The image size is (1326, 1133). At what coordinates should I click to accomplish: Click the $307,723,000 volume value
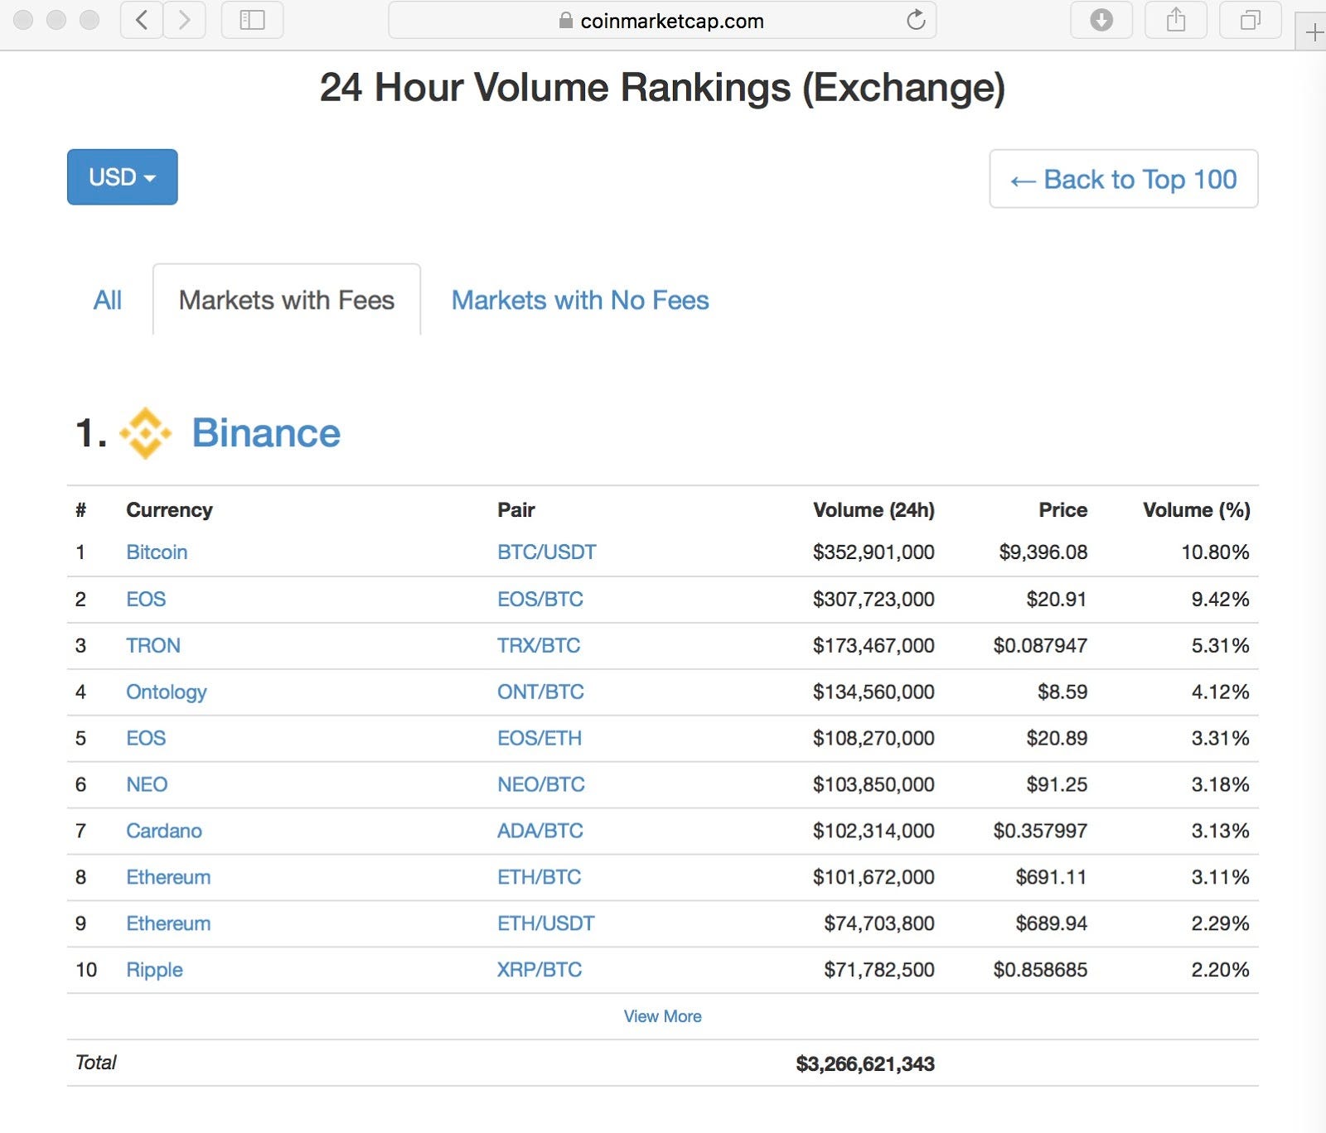click(x=874, y=599)
